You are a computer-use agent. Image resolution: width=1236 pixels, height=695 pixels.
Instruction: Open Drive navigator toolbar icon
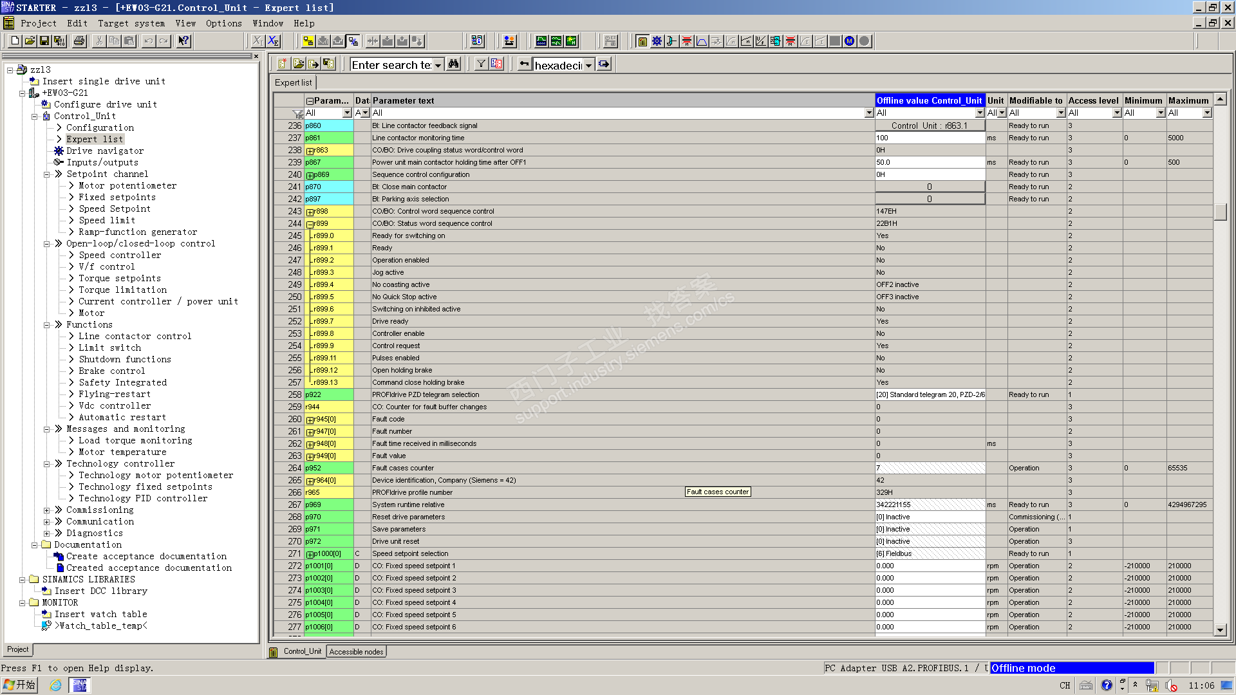(657, 41)
